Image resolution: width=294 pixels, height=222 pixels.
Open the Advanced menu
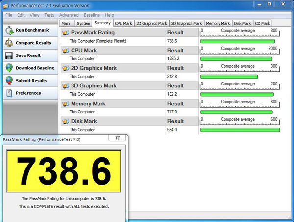click(x=69, y=15)
